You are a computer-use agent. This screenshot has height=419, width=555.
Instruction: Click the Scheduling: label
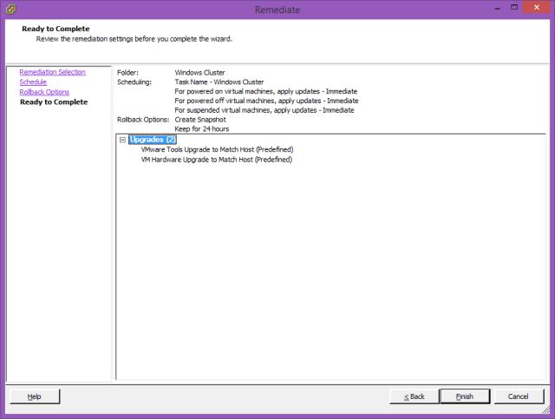point(134,82)
